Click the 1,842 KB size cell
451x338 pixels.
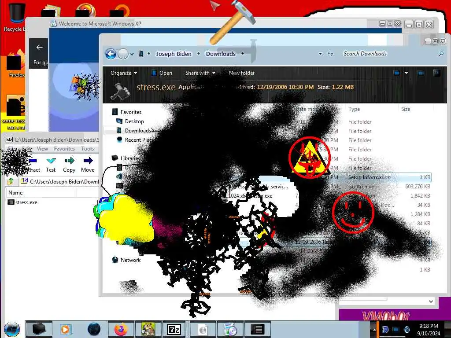(420, 196)
